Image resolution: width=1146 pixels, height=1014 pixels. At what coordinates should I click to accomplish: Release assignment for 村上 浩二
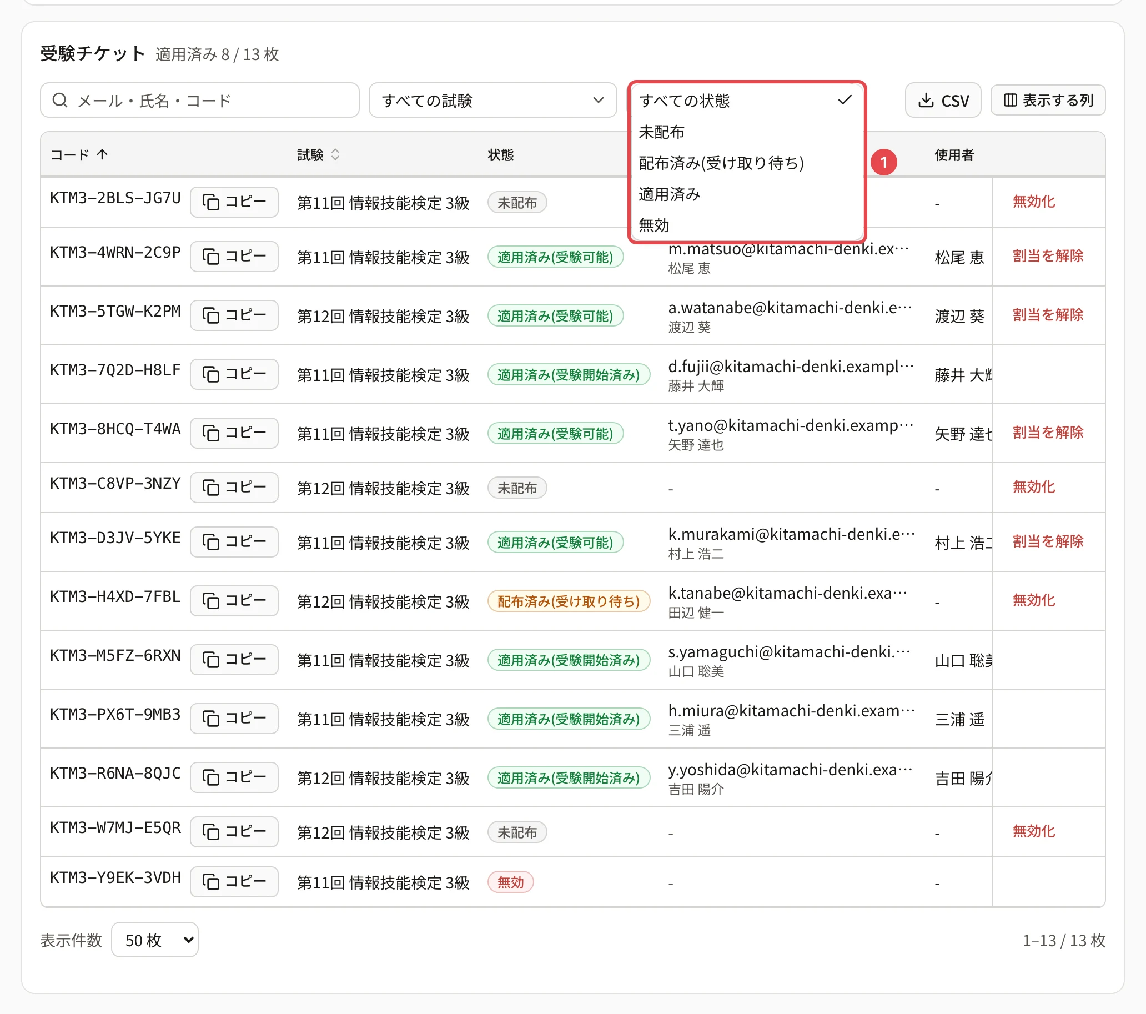pos(1048,542)
